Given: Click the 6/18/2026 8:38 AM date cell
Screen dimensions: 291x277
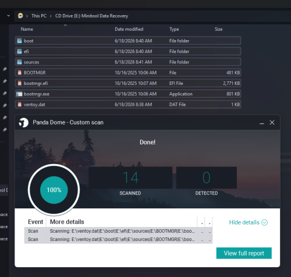Looking at the screenshot, I should [133, 105].
